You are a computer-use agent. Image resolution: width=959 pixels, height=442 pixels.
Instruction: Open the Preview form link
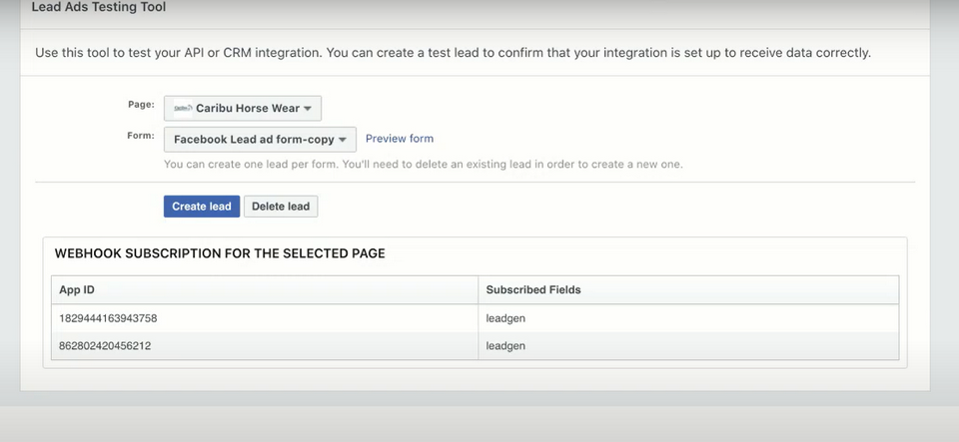point(400,139)
